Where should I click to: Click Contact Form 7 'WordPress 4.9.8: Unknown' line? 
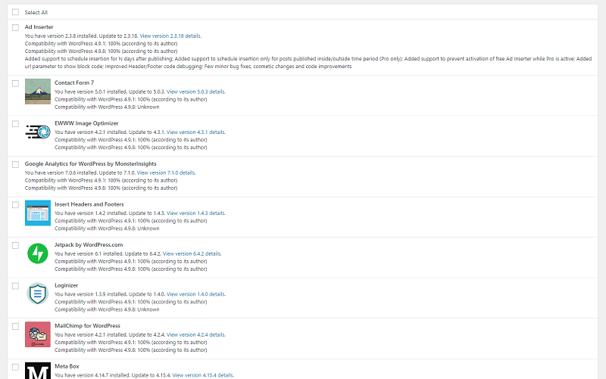107,107
